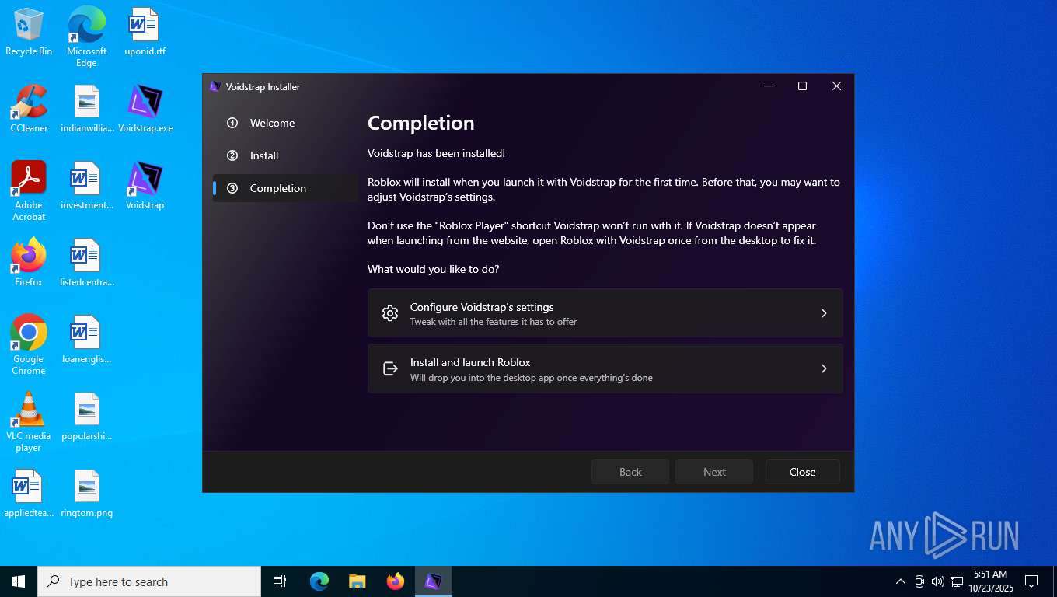Expand Install and launch Roblox chevron

[824, 368]
